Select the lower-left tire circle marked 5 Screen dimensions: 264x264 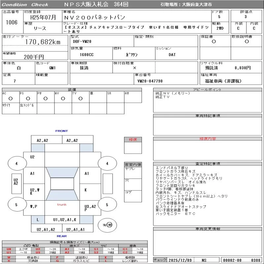coord(16,205)
